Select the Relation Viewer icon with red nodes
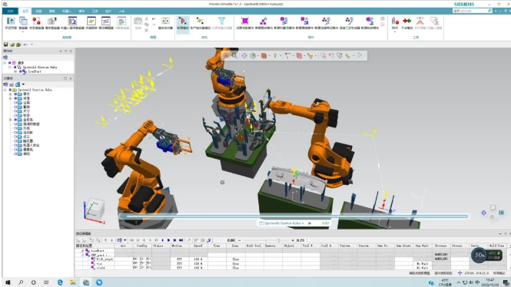 36,21
